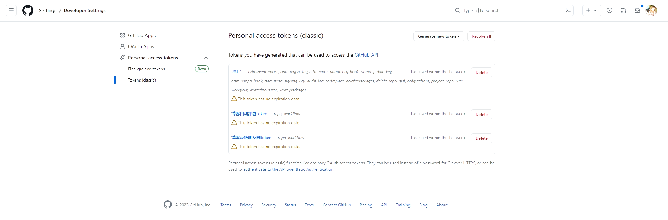The image size is (668, 220).
Task: Delete the 博客友链朋友圈token token
Action: tap(482, 138)
